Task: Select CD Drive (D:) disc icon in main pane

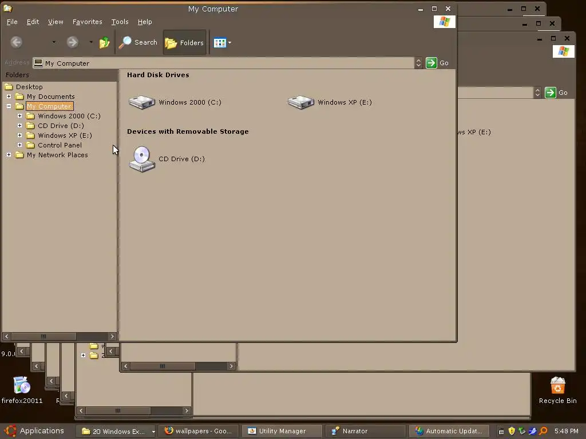Action: click(x=142, y=159)
